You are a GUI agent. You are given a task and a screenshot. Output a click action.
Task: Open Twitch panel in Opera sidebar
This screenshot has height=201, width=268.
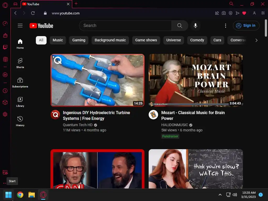(x=5, y=47)
